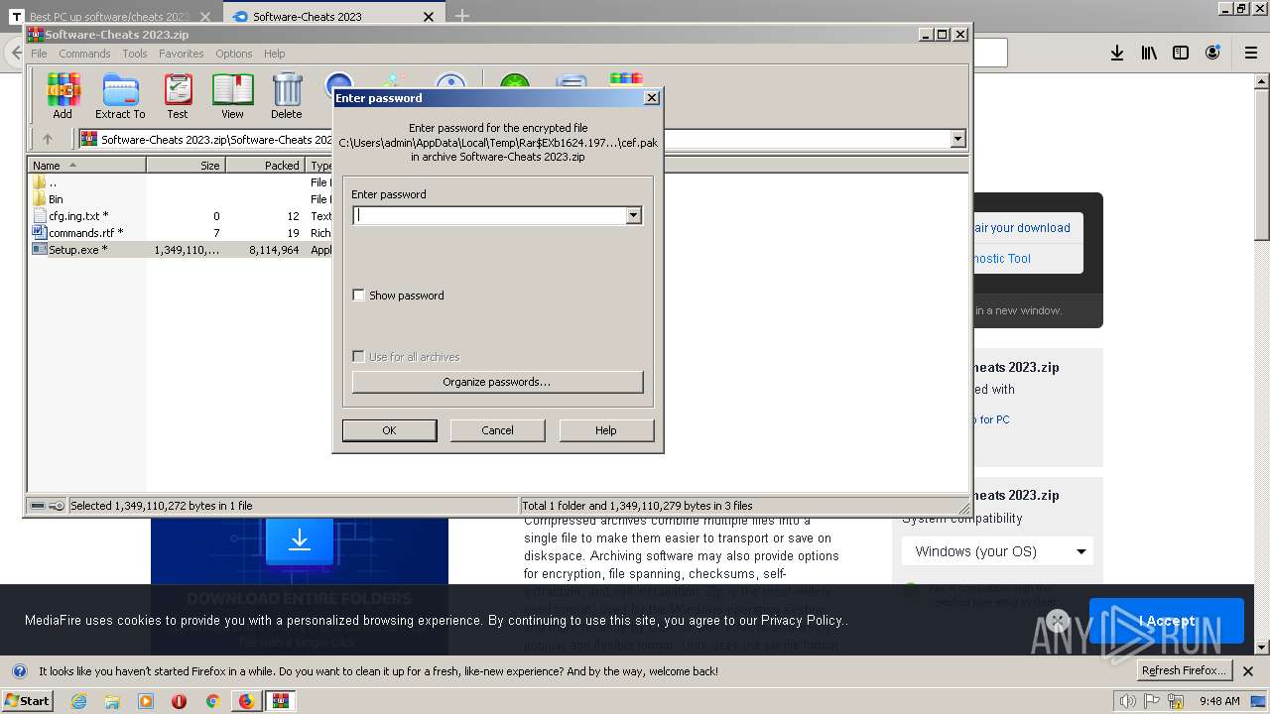Confirm the password with OK
The height and width of the screenshot is (714, 1270).
pos(389,430)
